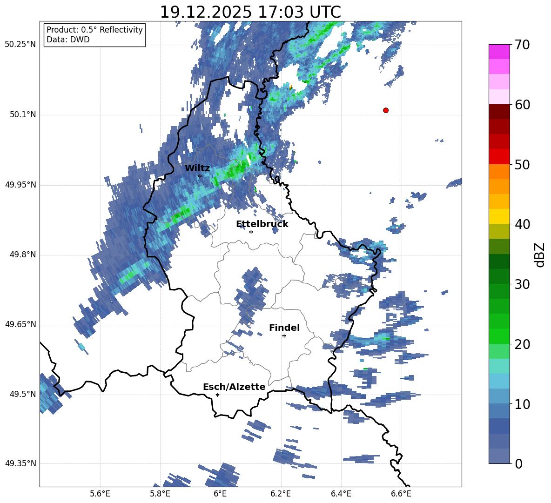Screen dimensions: 551x503
Task: Click the Wiltz city label
Action: (197, 168)
